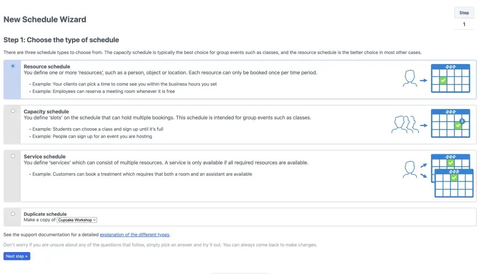Click the Next step button

pos(17,256)
